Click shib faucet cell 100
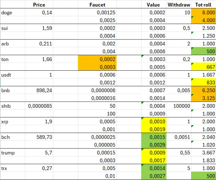 [x=97, y=114]
